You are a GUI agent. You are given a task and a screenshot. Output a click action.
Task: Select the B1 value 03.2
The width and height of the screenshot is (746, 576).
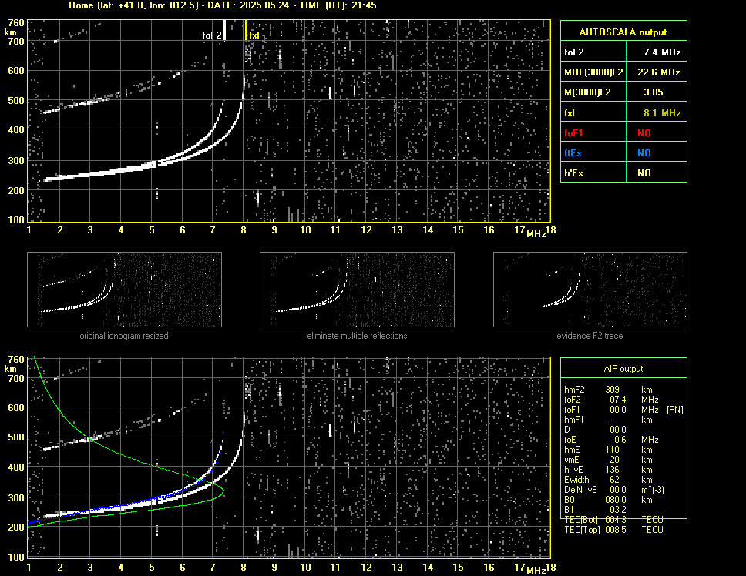click(x=618, y=510)
